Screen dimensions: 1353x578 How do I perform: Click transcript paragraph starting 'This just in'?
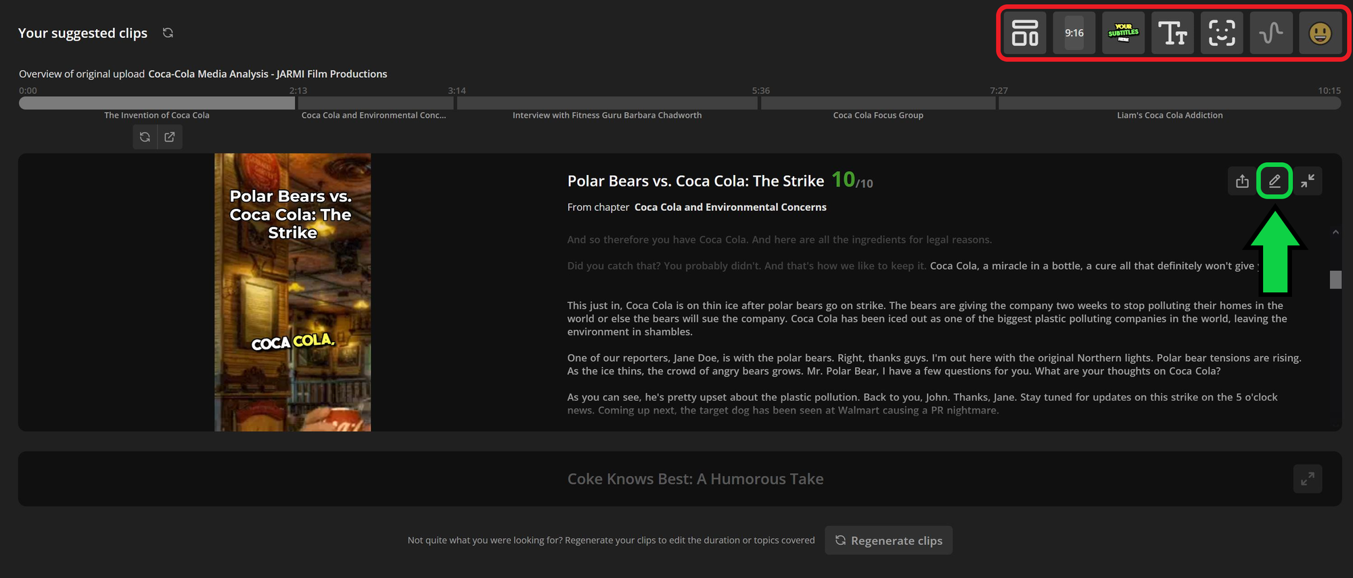tap(927, 318)
